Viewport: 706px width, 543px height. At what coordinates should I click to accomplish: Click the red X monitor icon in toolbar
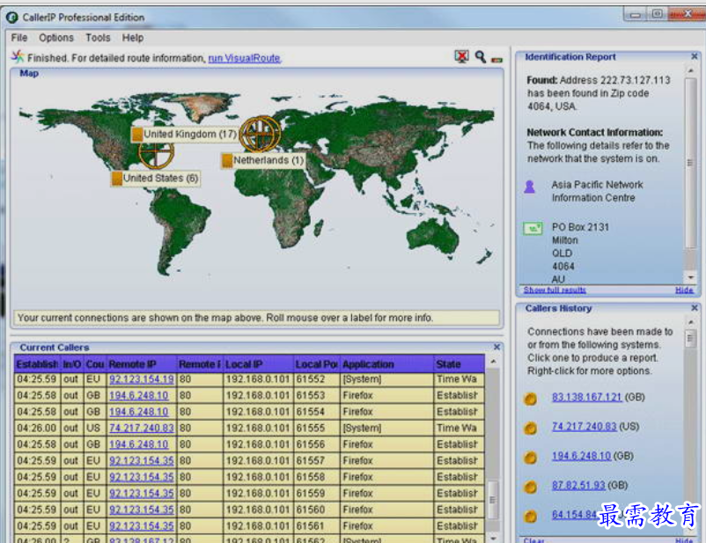pos(461,56)
